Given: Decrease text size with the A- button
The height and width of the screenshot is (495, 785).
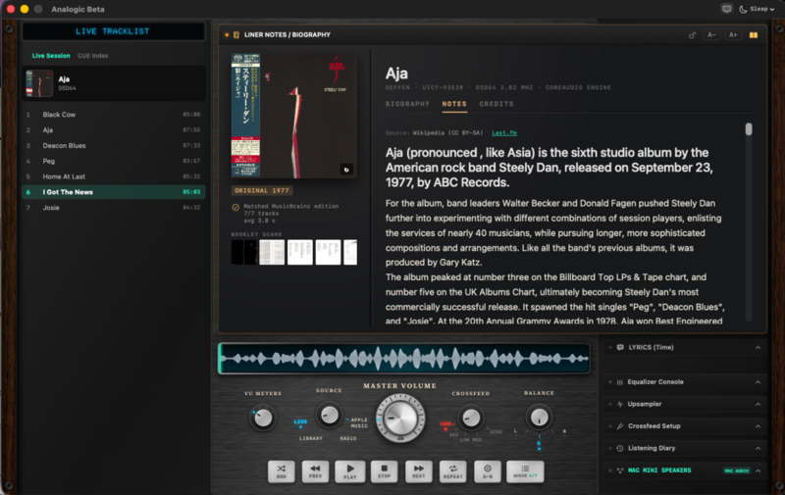Looking at the screenshot, I should (711, 35).
